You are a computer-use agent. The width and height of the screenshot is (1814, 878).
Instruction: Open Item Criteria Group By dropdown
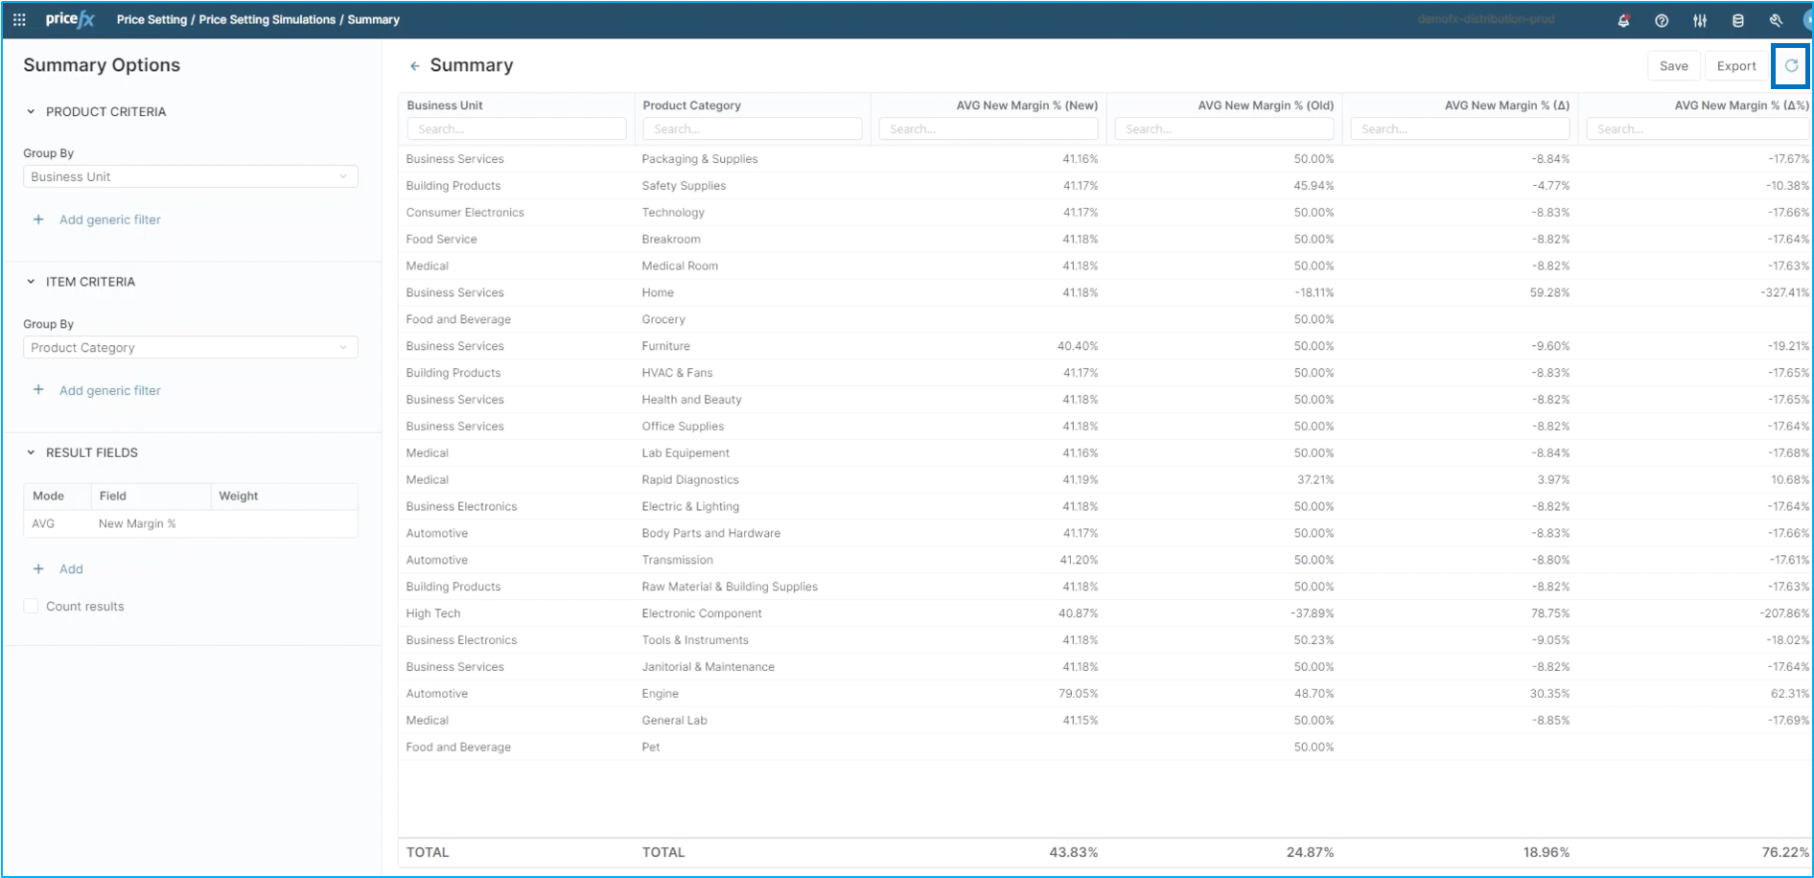pyautogui.click(x=190, y=347)
